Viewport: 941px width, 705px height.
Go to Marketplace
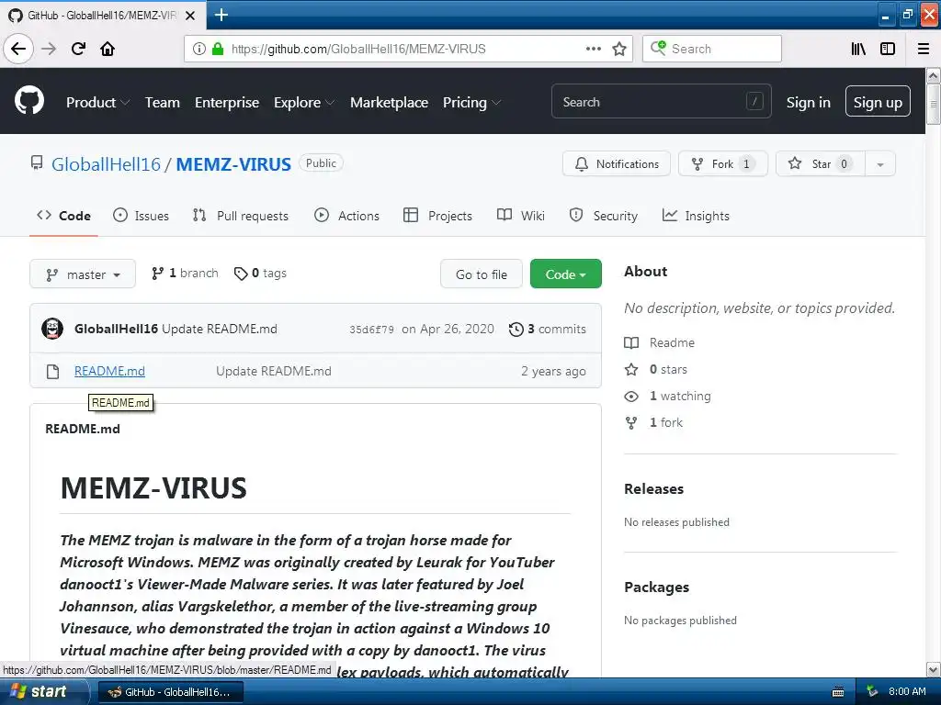pos(389,103)
